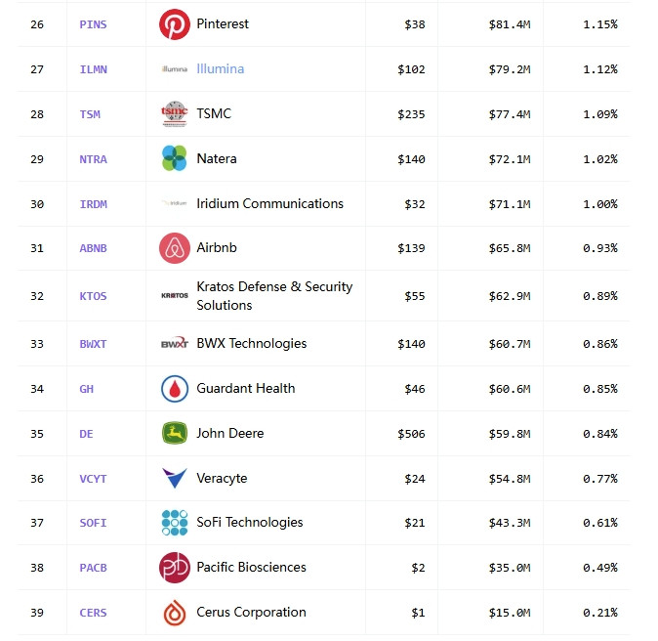Image resolution: width=658 pixels, height=641 pixels.
Task: Click the Guardant Health blood drop logo
Action: (175, 389)
